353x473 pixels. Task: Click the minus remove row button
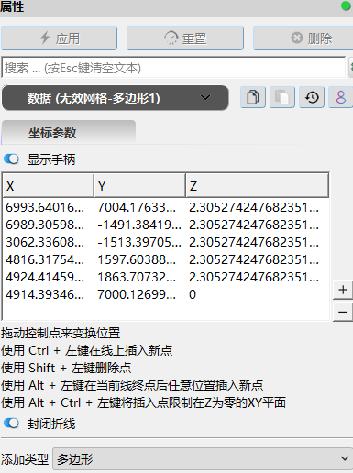pyautogui.click(x=343, y=312)
